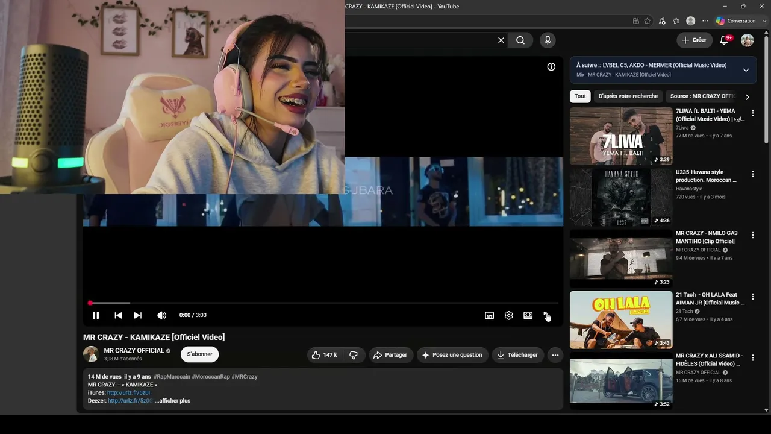Open the browser apps icon in address bar

point(636,21)
